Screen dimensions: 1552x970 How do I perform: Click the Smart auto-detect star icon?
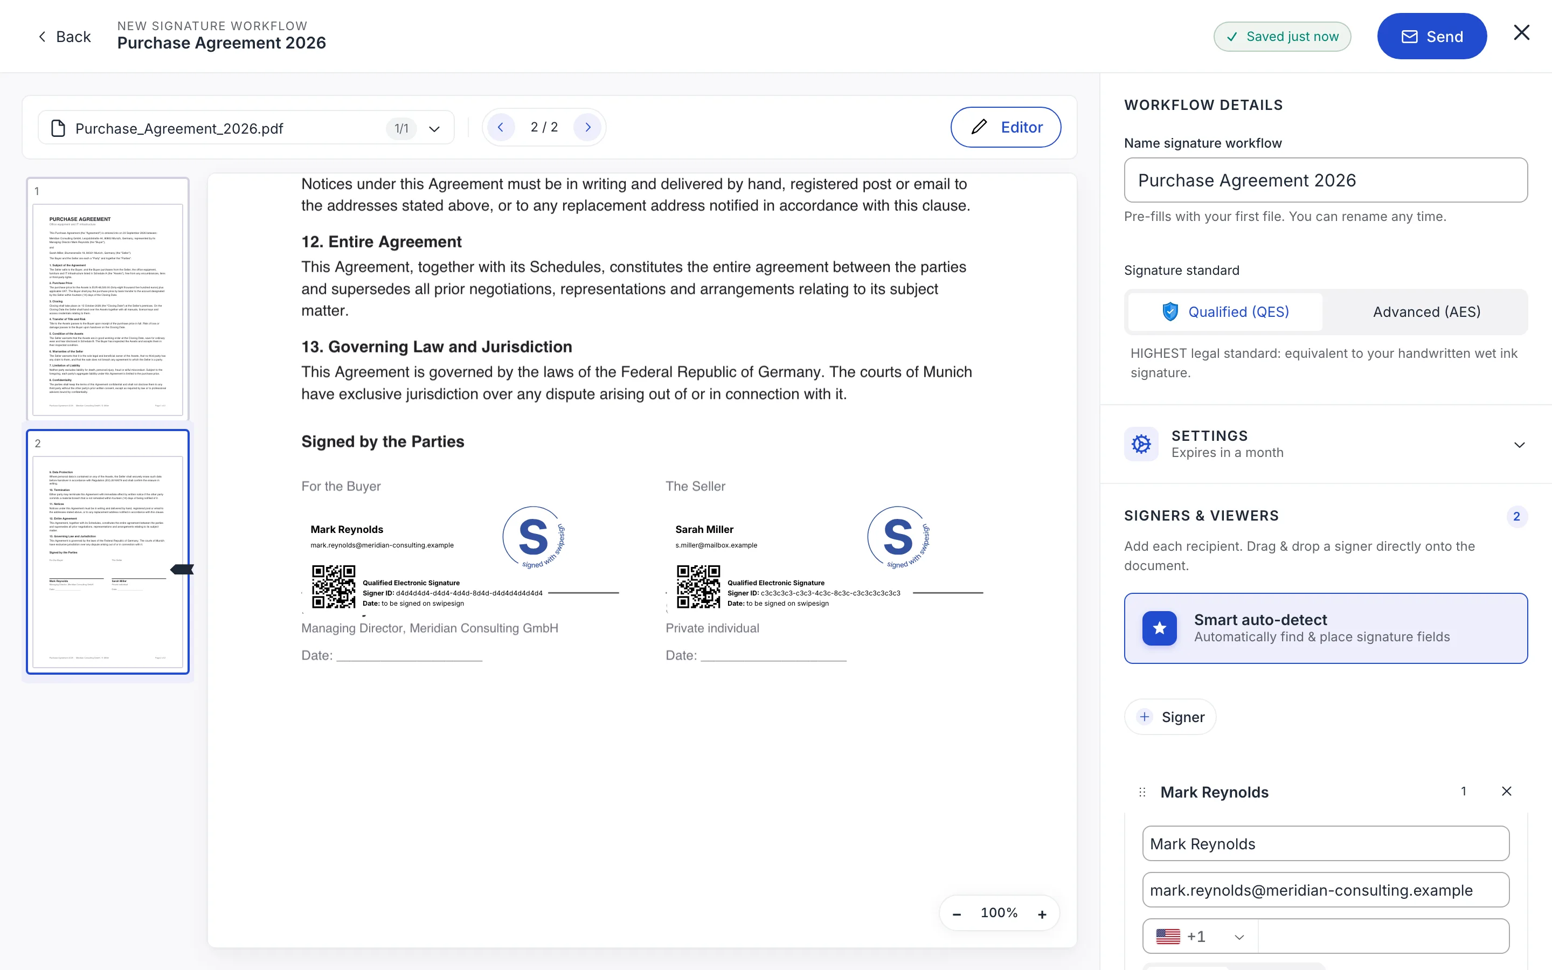[1159, 628]
